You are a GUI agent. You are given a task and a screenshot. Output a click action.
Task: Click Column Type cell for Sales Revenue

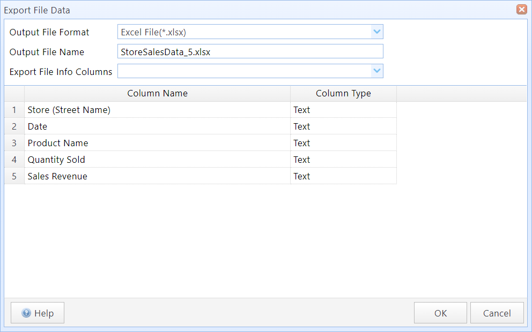[x=343, y=176]
